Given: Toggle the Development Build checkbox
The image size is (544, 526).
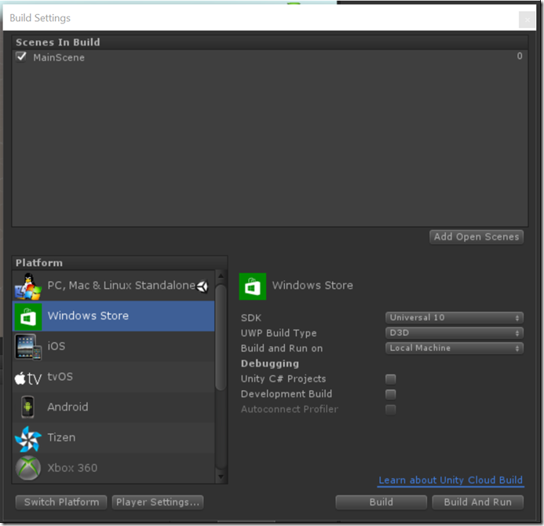Looking at the screenshot, I should coord(390,394).
